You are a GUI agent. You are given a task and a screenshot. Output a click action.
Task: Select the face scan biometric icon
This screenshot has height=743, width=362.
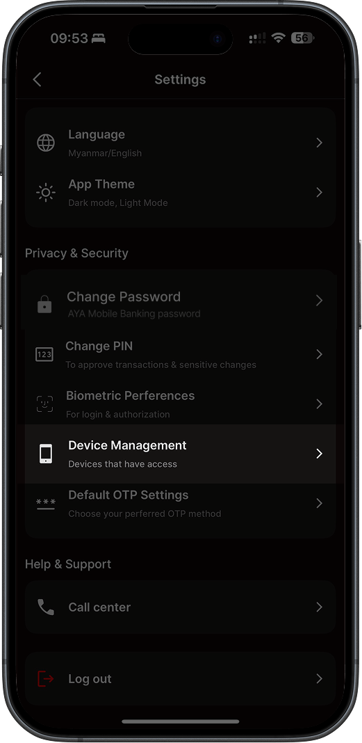click(45, 404)
